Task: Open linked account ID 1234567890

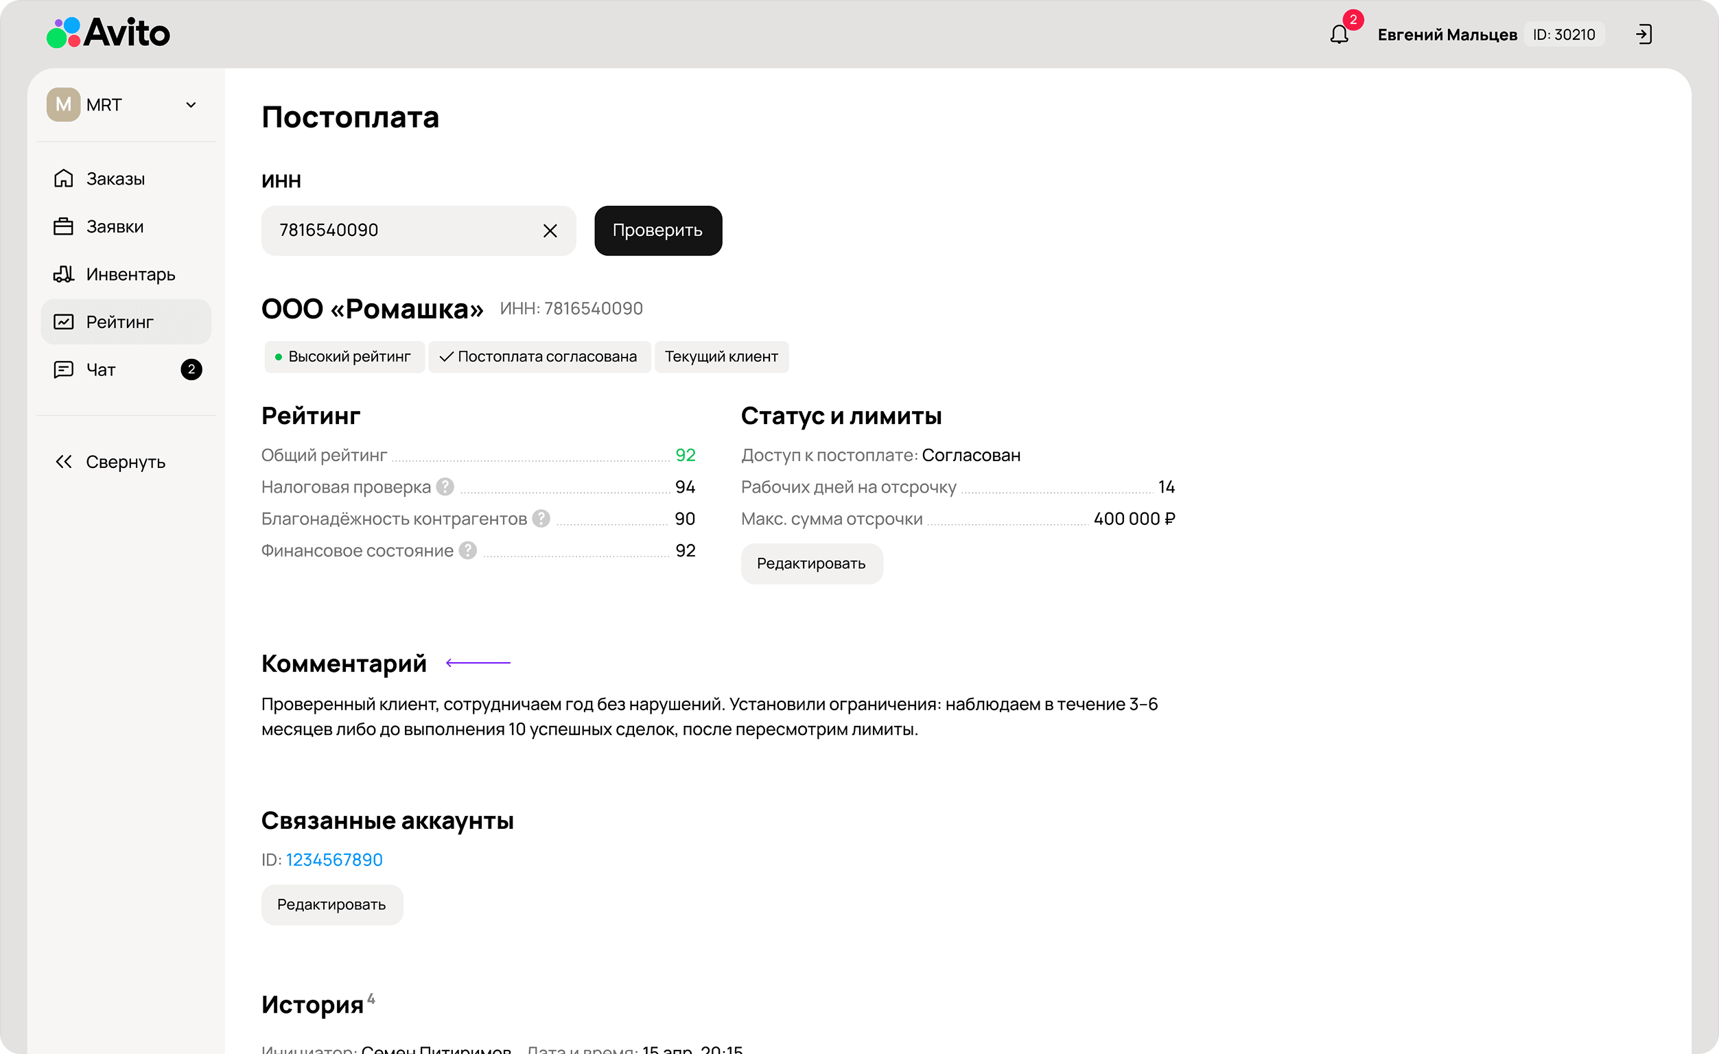Action: coord(334,859)
